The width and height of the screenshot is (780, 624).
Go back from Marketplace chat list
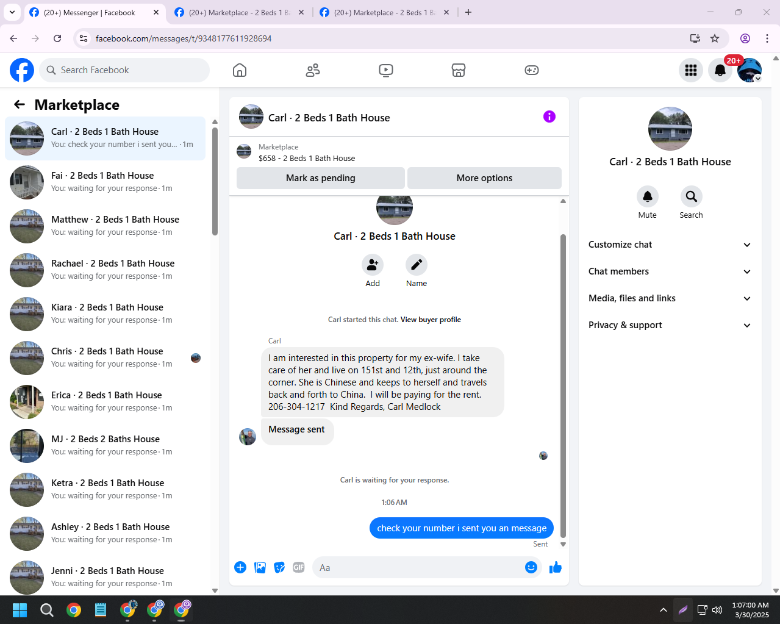tap(20, 104)
